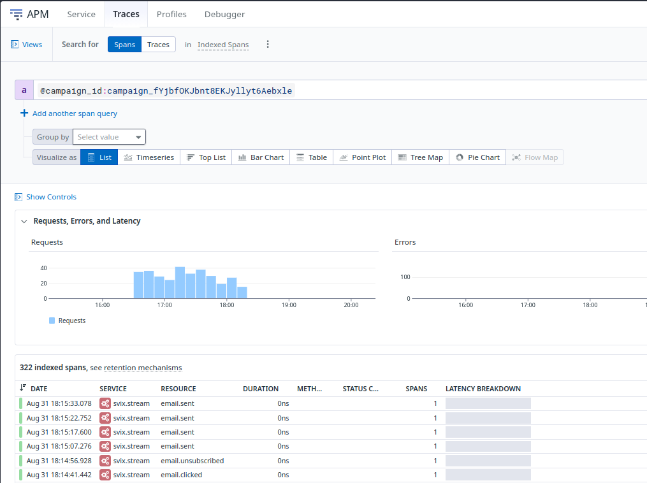Click the Errors chart title
This screenshot has height=483, width=647.
tap(405, 242)
